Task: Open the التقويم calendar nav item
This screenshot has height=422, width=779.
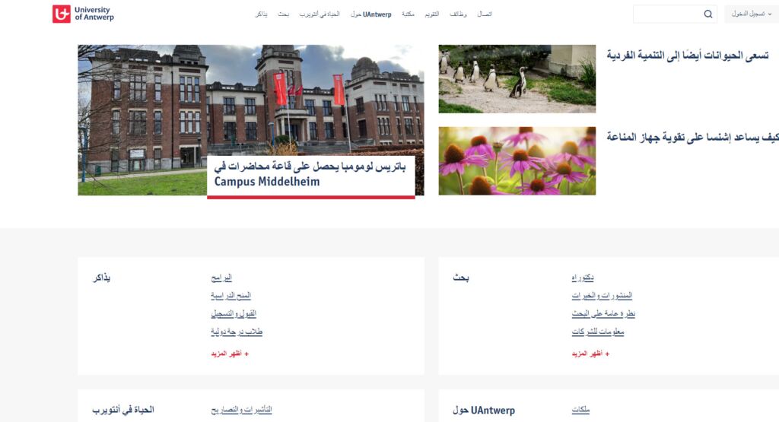Action: [432, 14]
